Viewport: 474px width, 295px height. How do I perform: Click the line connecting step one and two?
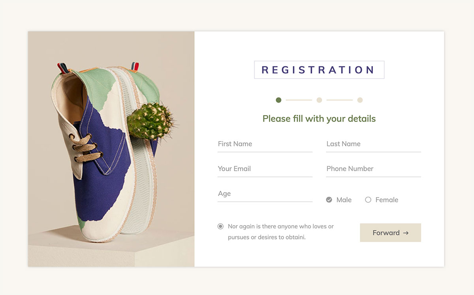299,100
